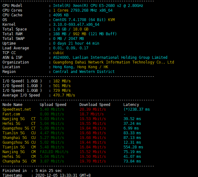Screen dimensions: 198x177
Task: Click the Central and Western District region
Action: pyautogui.click(x=84, y=72)
